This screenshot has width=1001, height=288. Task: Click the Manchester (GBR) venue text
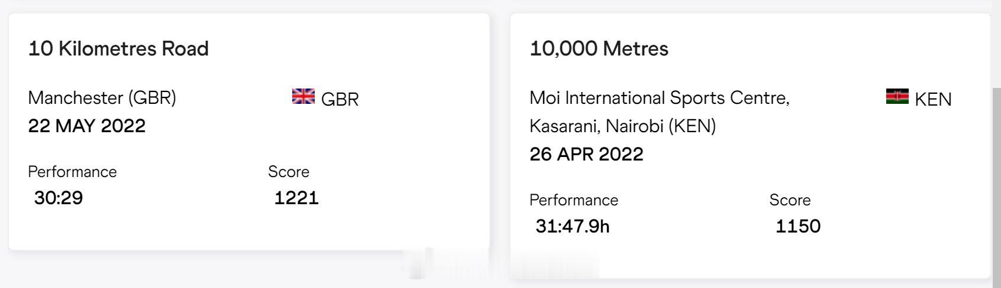coord(102,97)
